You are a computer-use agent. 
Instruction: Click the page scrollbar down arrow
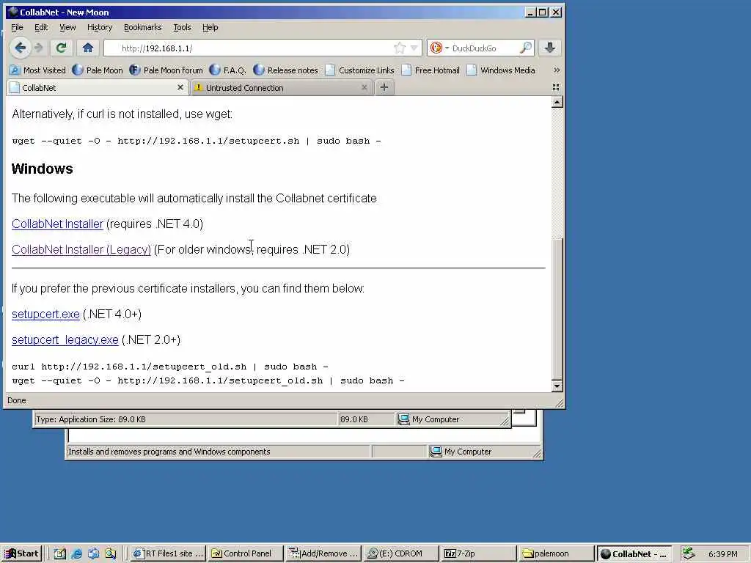tap(557, 386)
